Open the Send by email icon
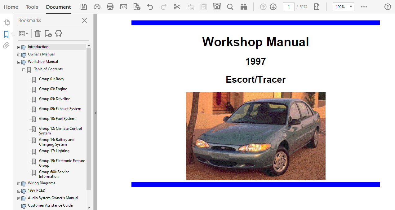 [x=124, y=7]
